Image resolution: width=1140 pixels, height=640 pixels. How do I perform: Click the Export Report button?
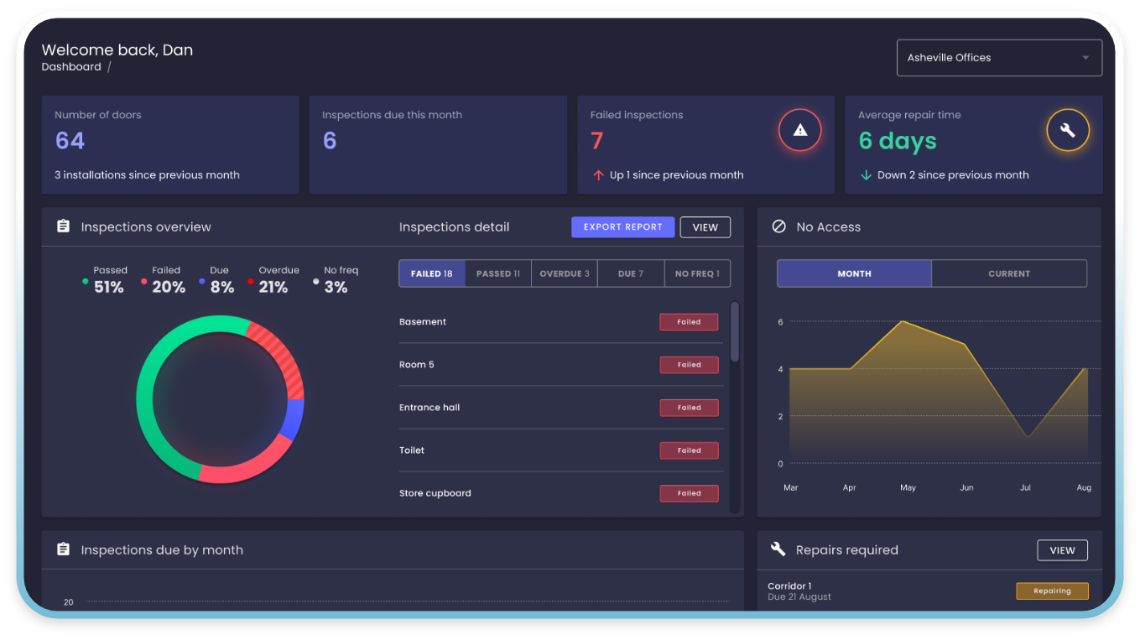tap(622, 227)
